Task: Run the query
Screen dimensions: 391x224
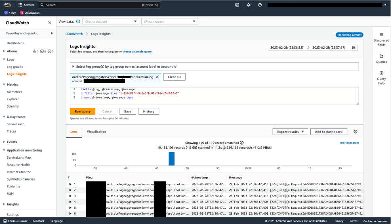Action: pyautogui.click(x=82, y=111)
